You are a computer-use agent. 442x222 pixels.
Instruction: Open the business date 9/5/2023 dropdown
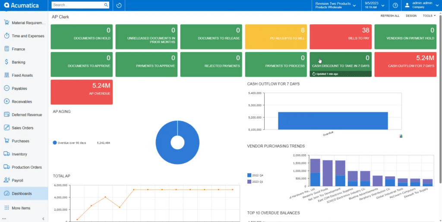383,5
